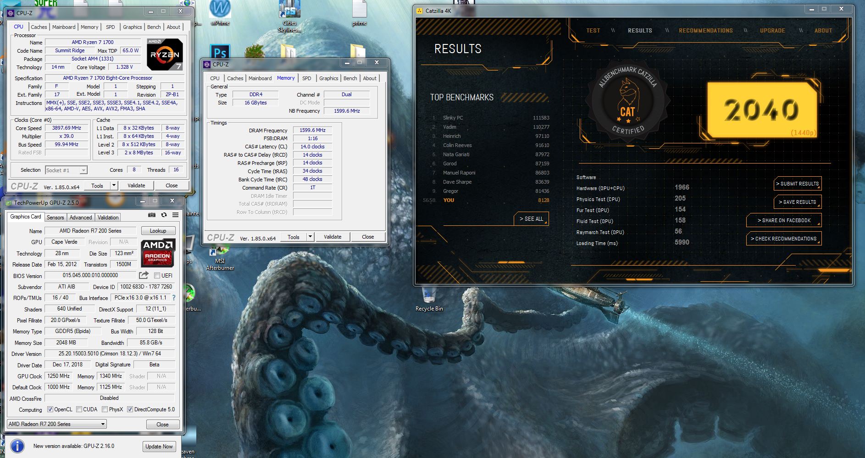Toggle OpenCL checkbox
The height and width of the screenshot is (458, 865).
coord(50,409)
